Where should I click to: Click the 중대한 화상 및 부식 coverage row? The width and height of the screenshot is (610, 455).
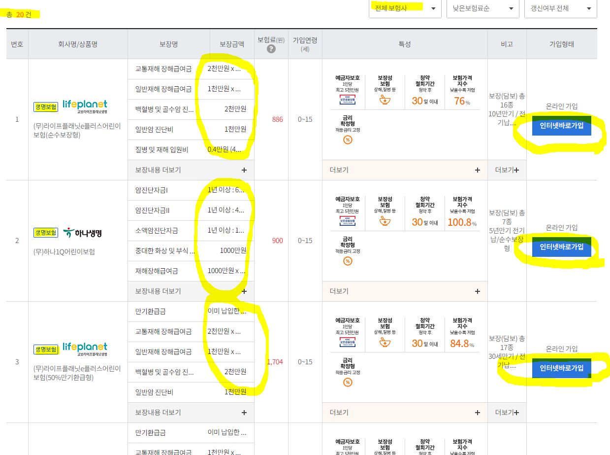coord(191,250)
